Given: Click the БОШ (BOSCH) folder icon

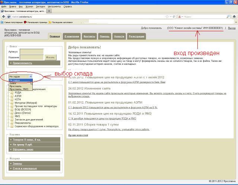Looking at the screenshot, I should 12,109.
